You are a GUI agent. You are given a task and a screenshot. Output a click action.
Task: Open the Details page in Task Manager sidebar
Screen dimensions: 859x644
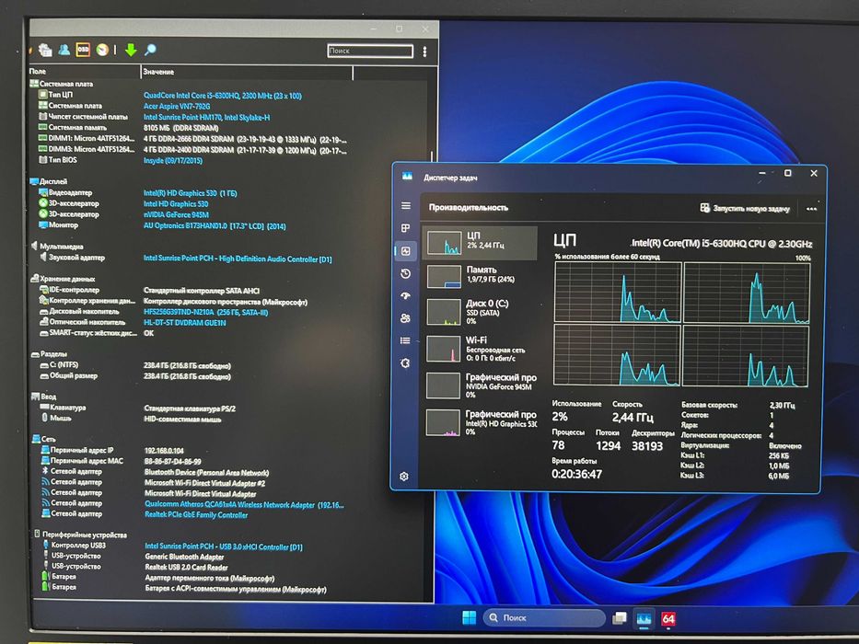pyautogui.click(x=405, y=340)
